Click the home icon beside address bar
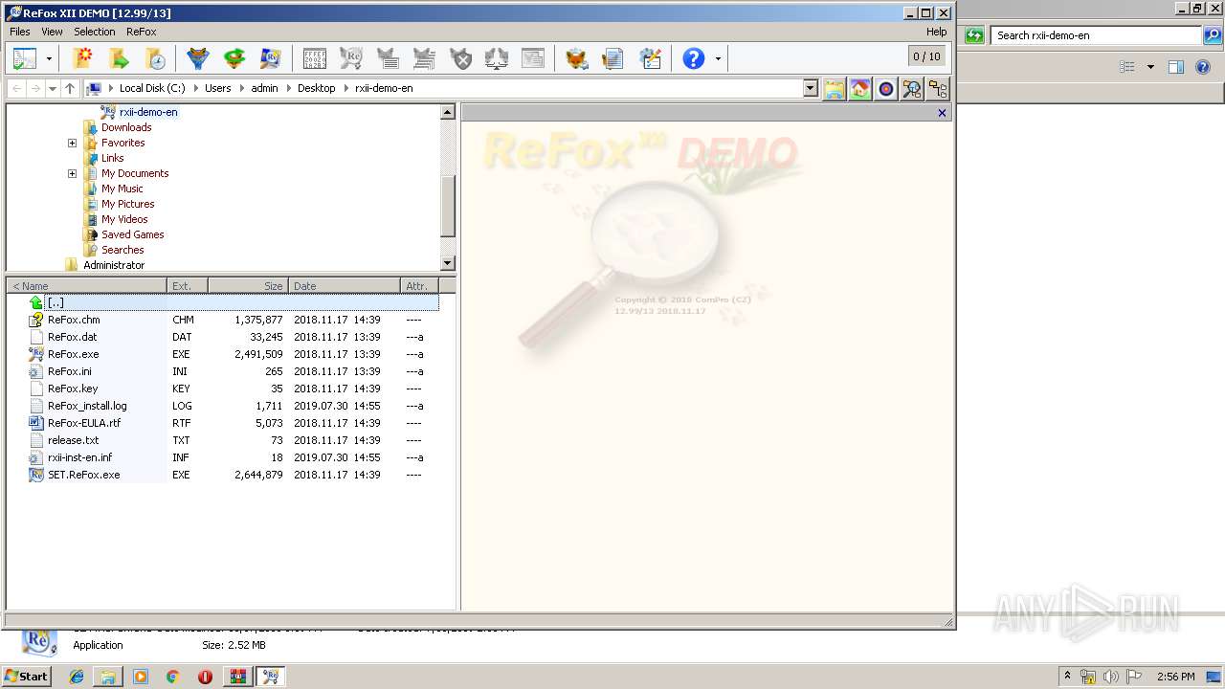Image resolution: width=1225 pixels, height=689 pixels. click(860, 89)
